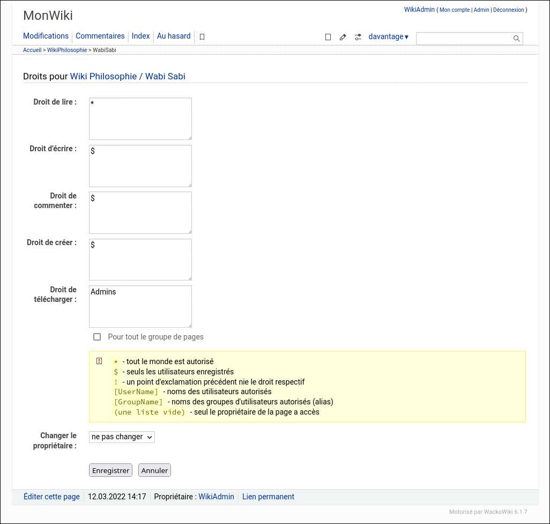Open the Index page
The width and height of the screenshot is (550, 524).
(x=141, y=36)
